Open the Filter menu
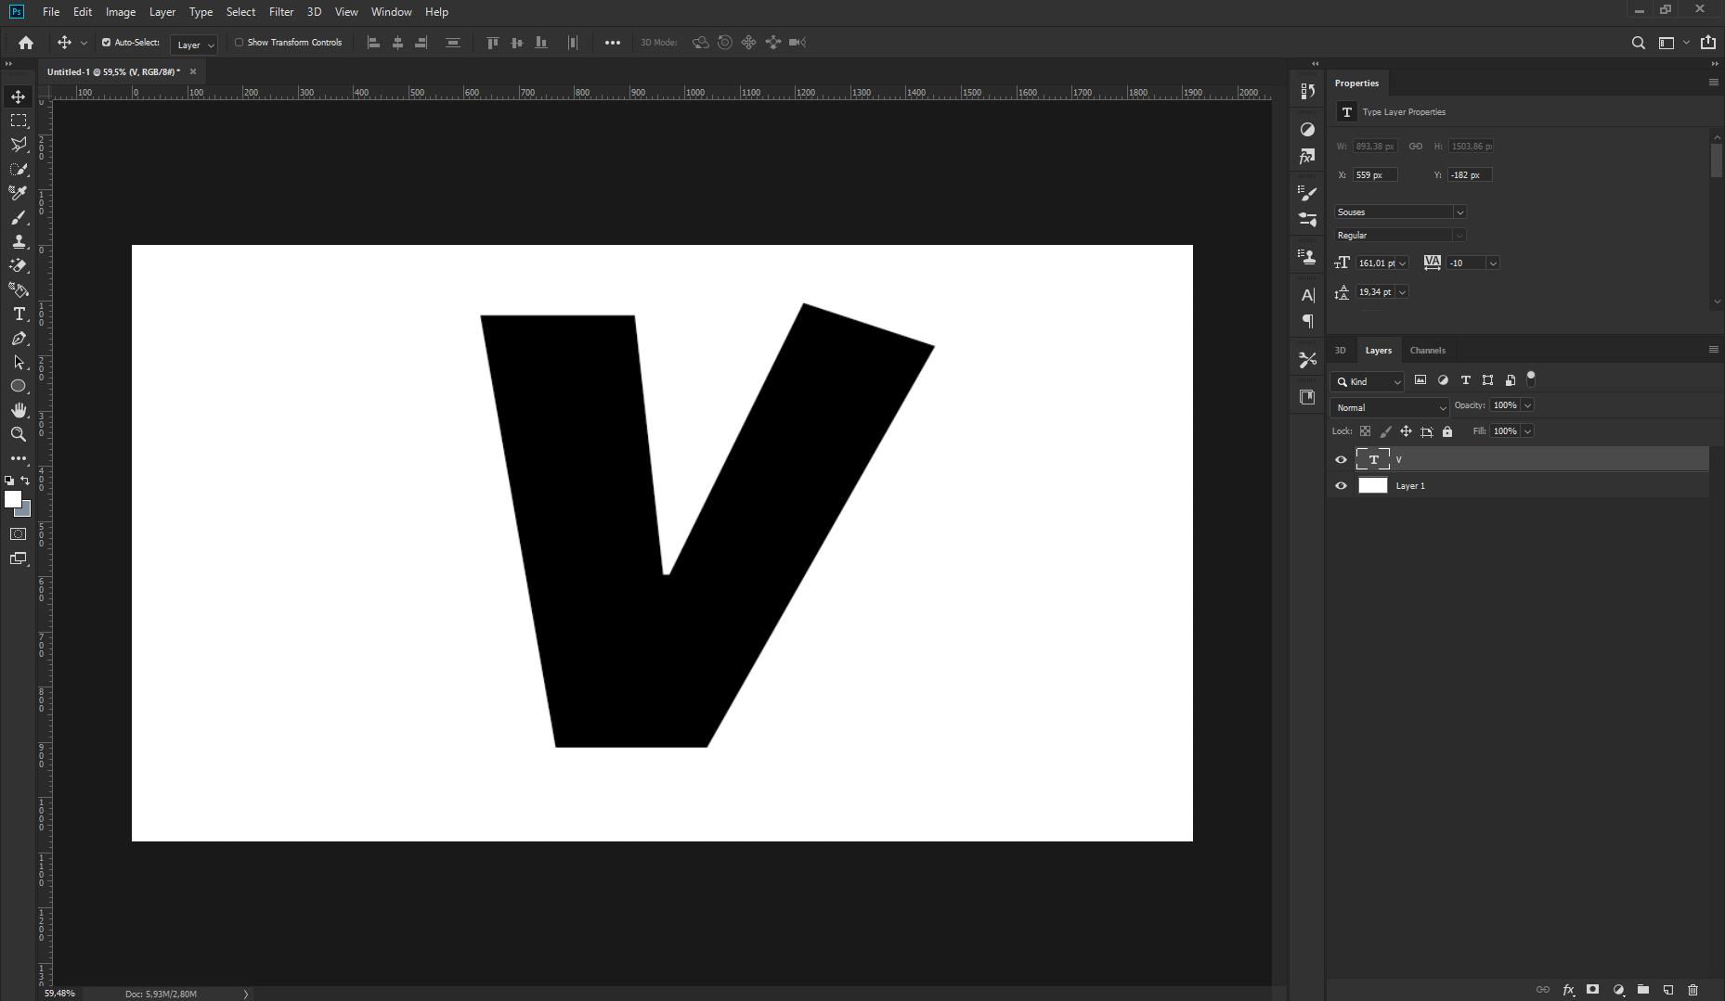 click(x=281, y=12)
